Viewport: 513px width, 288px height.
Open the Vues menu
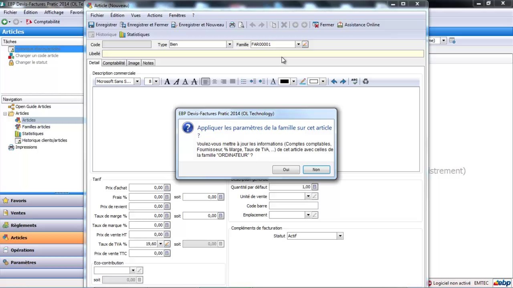136,15
